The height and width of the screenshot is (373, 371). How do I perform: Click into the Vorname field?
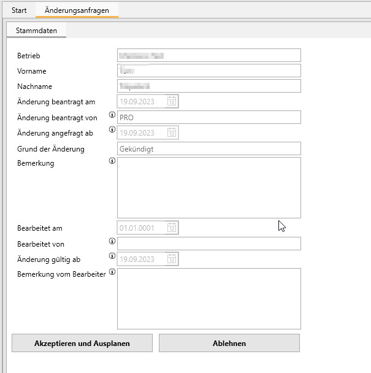pos(209,71)
